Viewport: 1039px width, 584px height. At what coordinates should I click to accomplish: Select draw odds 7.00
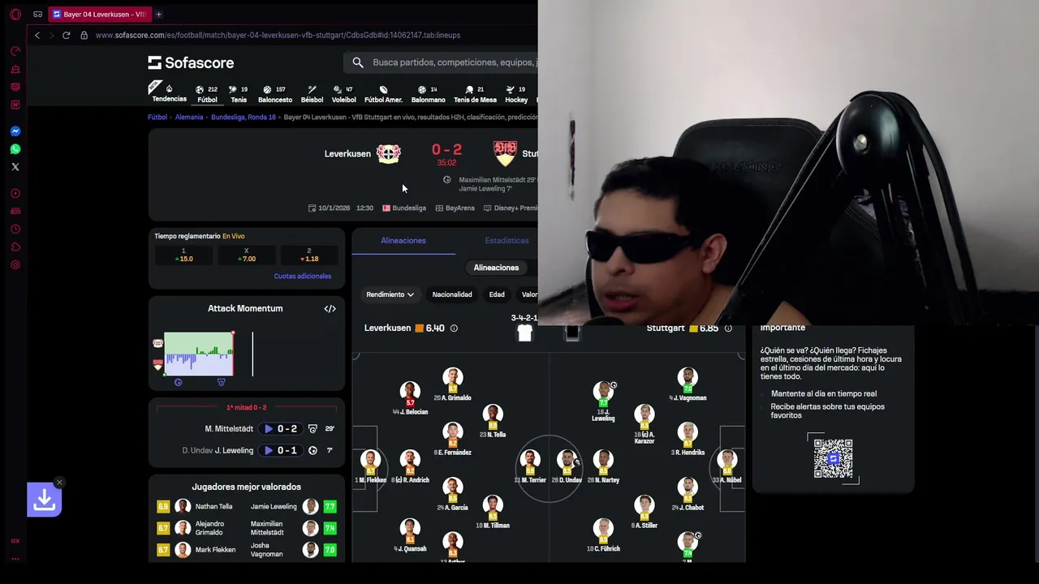246,255
